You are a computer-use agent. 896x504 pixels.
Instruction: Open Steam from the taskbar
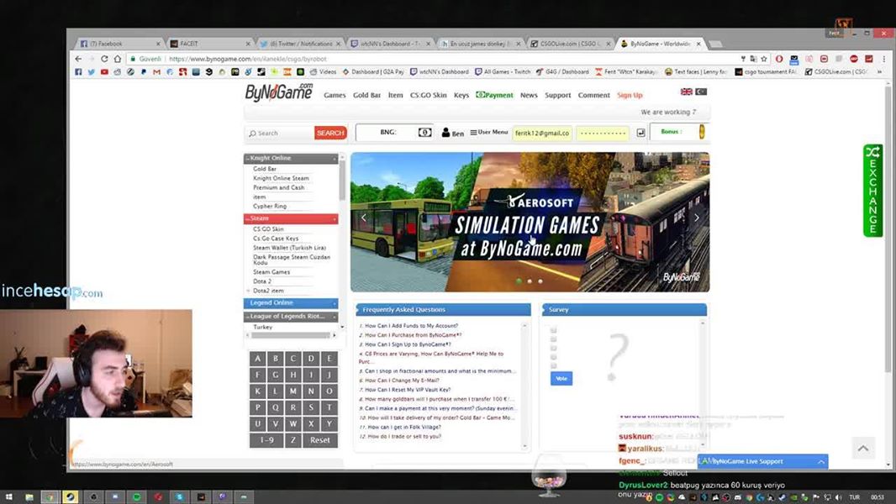(71, 496)
